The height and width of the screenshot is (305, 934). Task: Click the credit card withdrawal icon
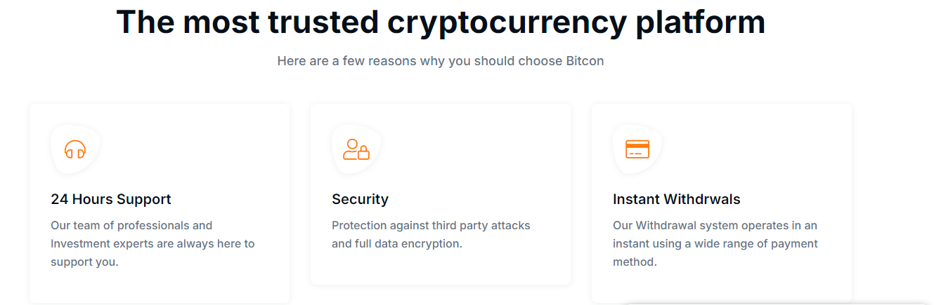pos(637,149)
